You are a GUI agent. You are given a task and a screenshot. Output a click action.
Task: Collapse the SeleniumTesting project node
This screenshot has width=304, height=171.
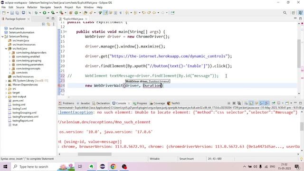coord(2,37)
